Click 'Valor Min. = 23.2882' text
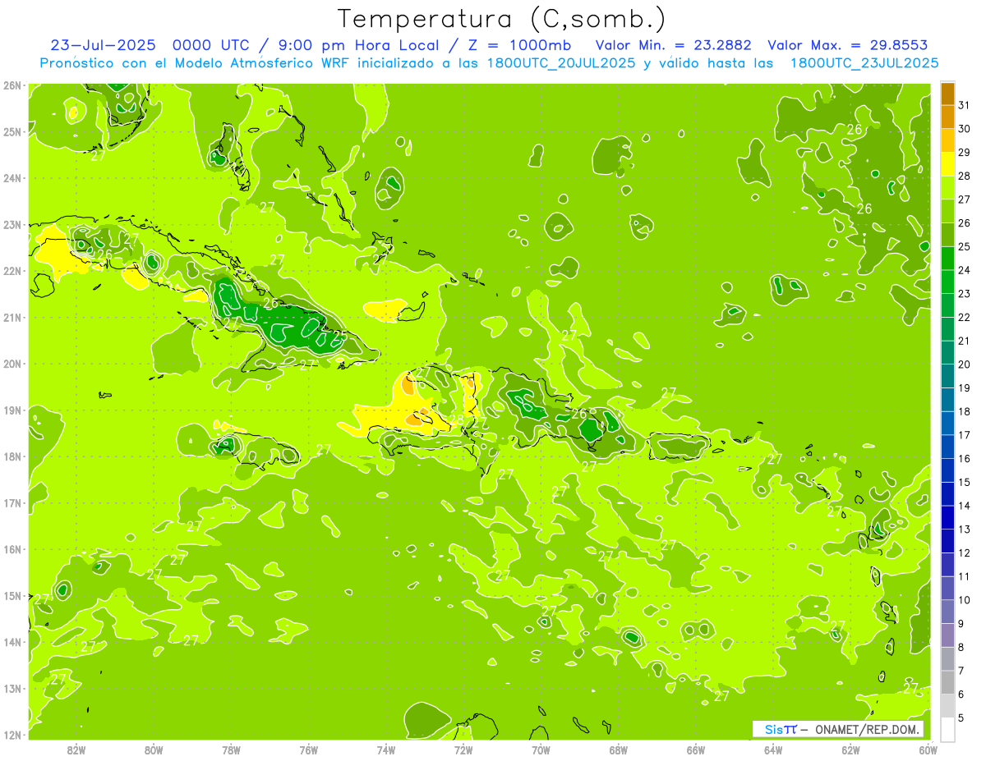 [674, 45]
